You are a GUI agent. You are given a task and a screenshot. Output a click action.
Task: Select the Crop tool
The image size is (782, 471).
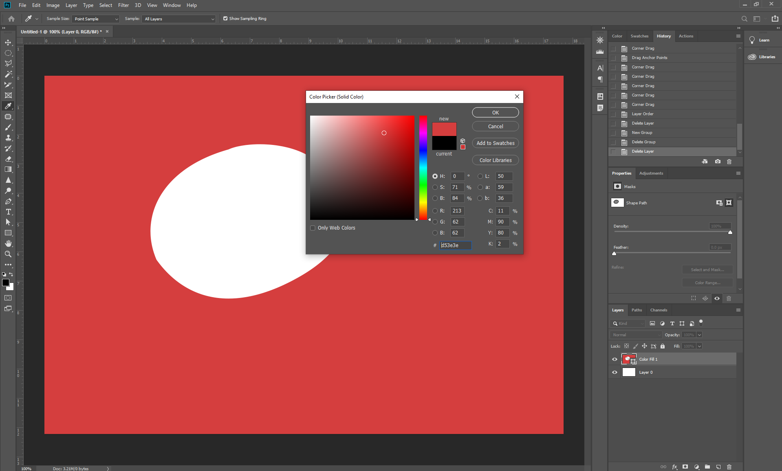pyautogui.click(x=8, y=85)
